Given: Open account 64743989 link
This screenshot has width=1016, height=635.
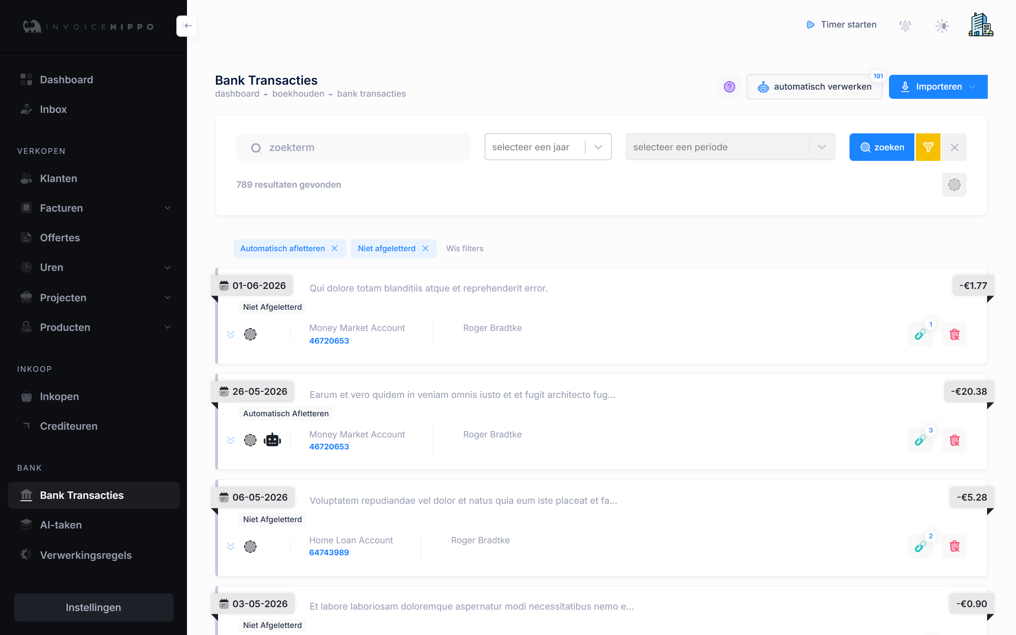Looking at the screenshot, I should point(329,553).
